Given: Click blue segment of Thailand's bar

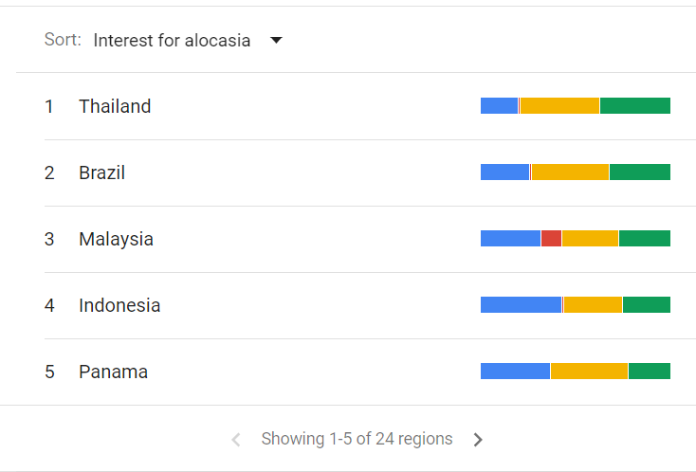Looking at the screenshot, I should click(x=499, y=106).
